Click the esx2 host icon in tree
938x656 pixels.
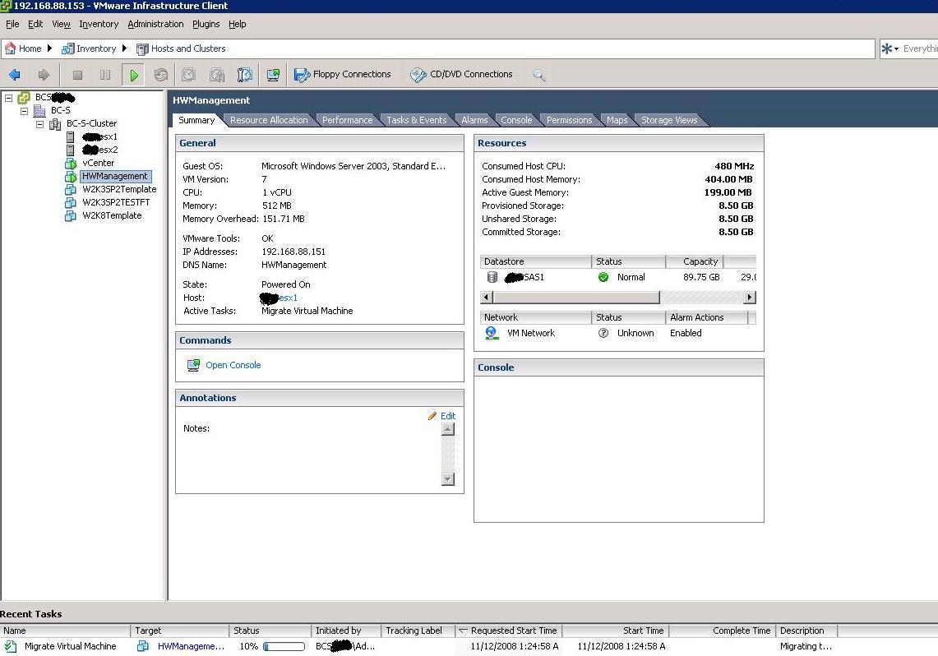click(x=70, y=150)
